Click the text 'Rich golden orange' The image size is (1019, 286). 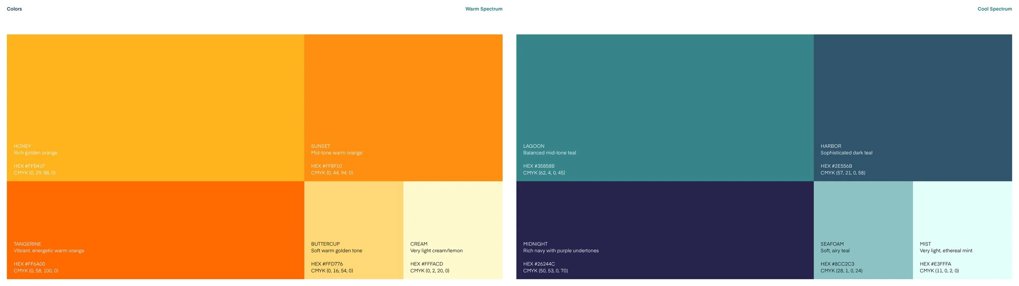35,153
